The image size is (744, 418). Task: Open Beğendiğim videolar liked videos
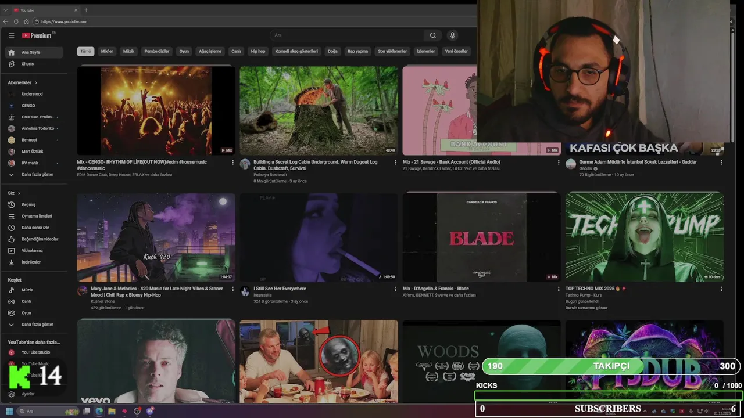click(x=34, y=239)
